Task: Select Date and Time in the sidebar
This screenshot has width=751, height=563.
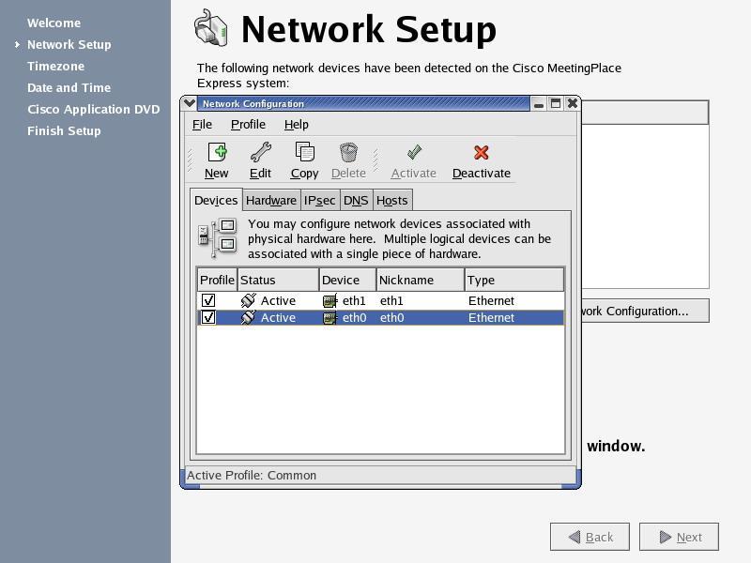Action: point(69,87)
